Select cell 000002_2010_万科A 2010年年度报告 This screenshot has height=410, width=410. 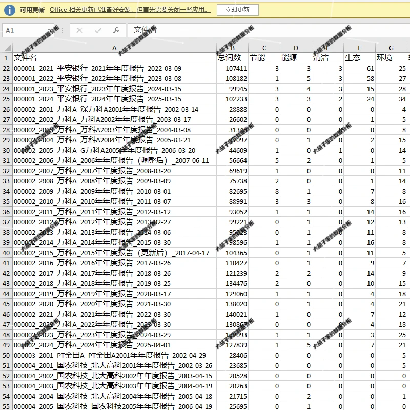114,201
